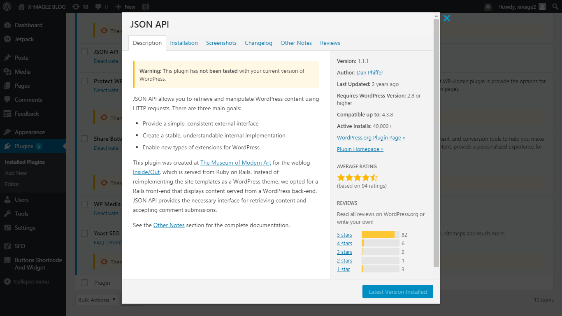Open the plugin Editor submenu item

click(12, 184)
